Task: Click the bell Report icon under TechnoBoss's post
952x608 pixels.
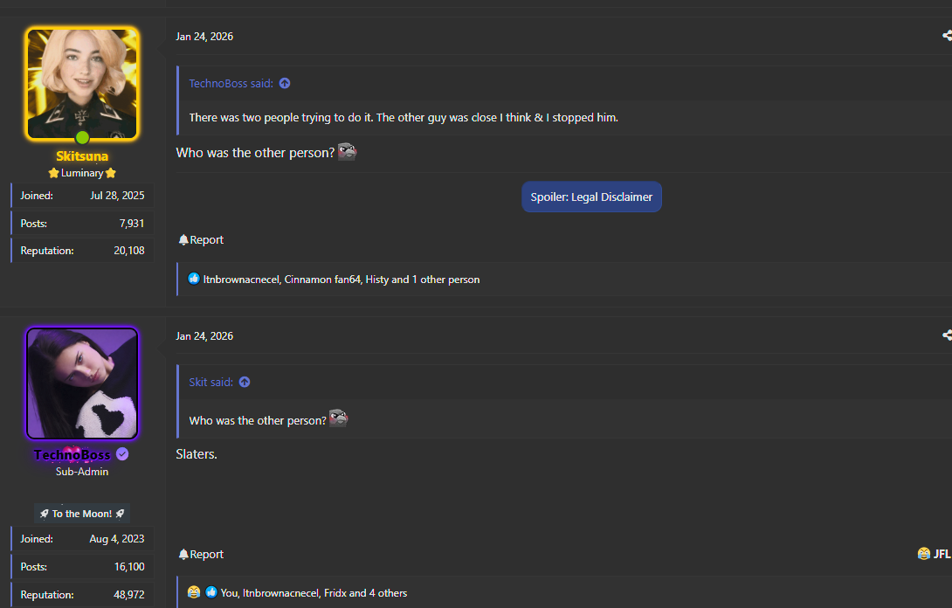Action: (183, 555)
